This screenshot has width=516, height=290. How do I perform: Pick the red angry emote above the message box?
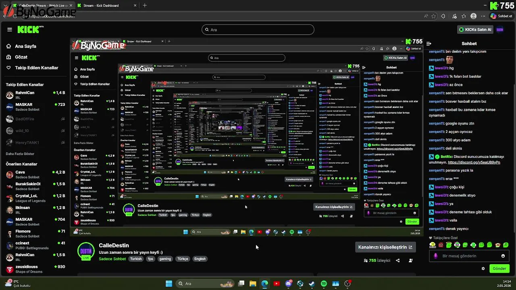(441, 244)
